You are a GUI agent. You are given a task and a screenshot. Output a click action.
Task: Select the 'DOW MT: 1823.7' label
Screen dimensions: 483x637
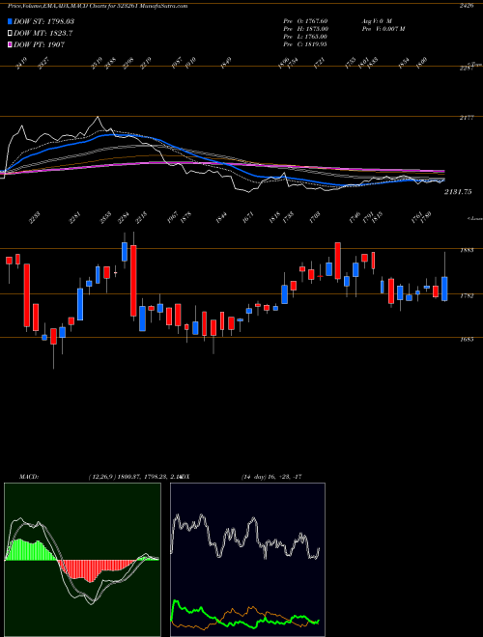[x=43, y=34]
